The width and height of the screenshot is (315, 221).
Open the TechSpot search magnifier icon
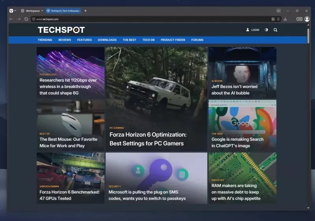[x=275, y=30]
